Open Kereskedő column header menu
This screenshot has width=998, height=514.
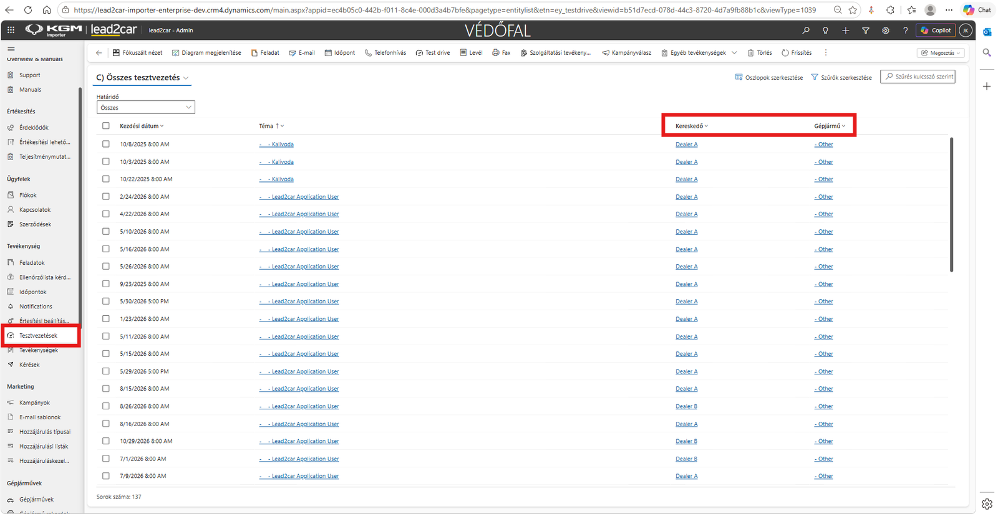pos(692,126)
